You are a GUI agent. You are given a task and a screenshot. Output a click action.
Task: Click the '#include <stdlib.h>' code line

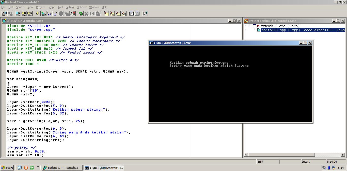click(29, 26)
